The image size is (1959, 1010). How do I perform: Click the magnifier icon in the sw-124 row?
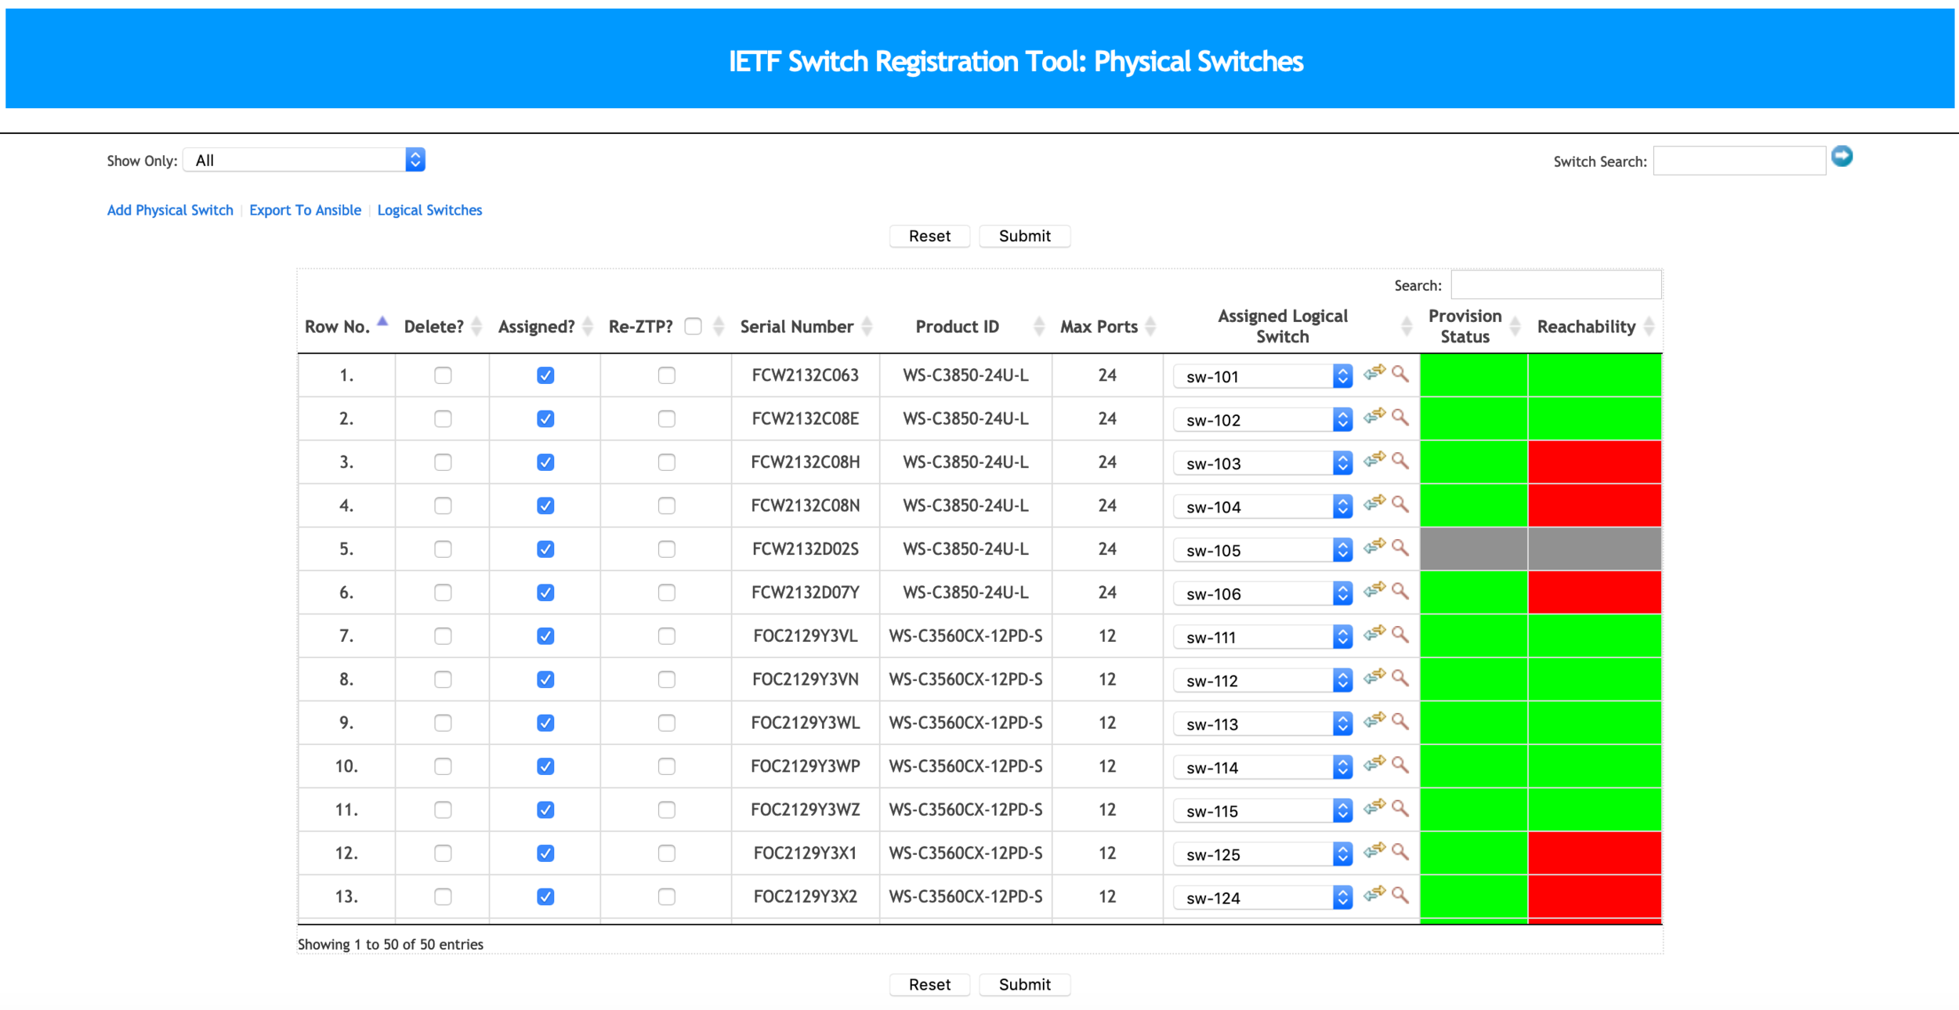[x=1400, y=895]
